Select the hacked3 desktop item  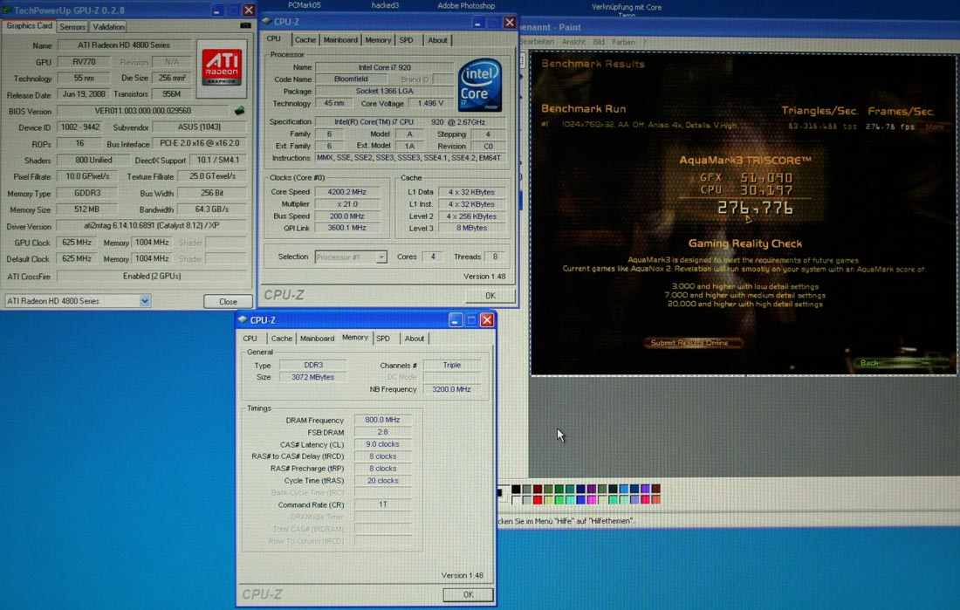coord(385,5)
